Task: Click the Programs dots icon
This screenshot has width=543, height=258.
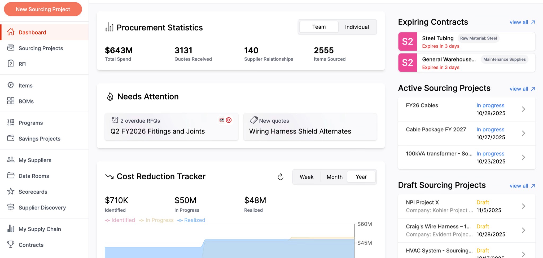Action: coord(11,122)
